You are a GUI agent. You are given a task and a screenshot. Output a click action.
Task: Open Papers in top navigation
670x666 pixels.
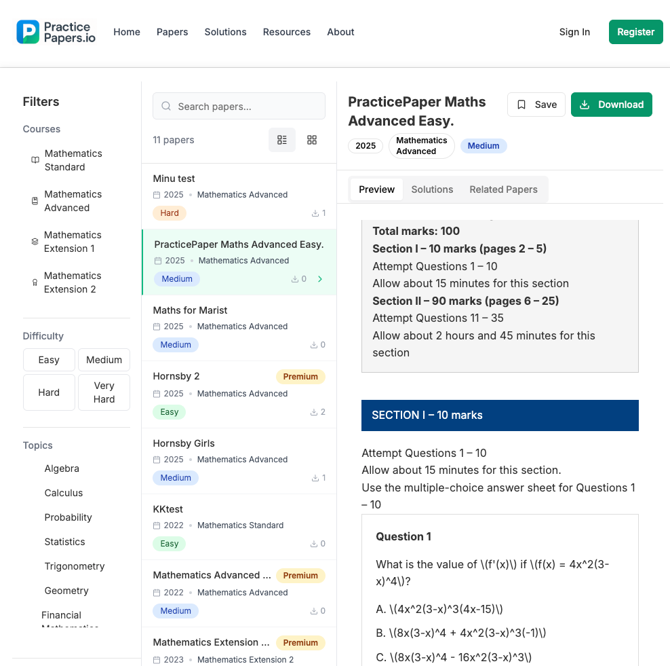[172, 32]
